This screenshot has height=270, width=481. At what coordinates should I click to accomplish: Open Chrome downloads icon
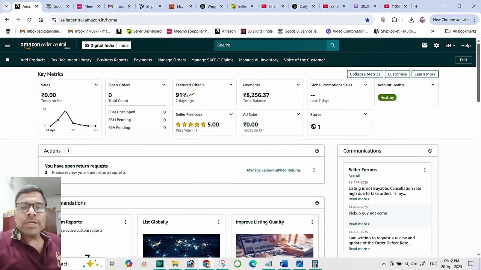coord(411,20)
